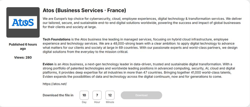
Task: Click the bold 'Eviden' text
Action: 48,64
